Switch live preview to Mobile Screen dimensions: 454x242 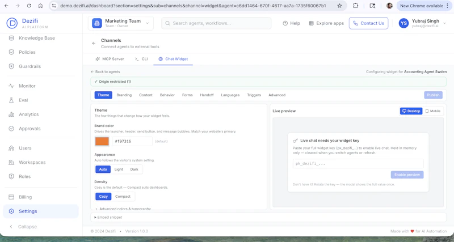pos(433,111)
